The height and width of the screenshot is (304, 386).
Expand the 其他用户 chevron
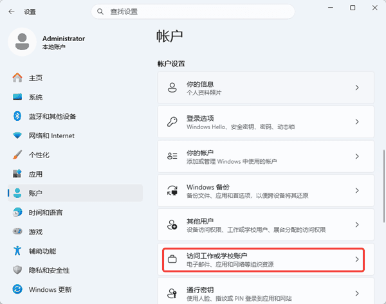coord(357,224)
